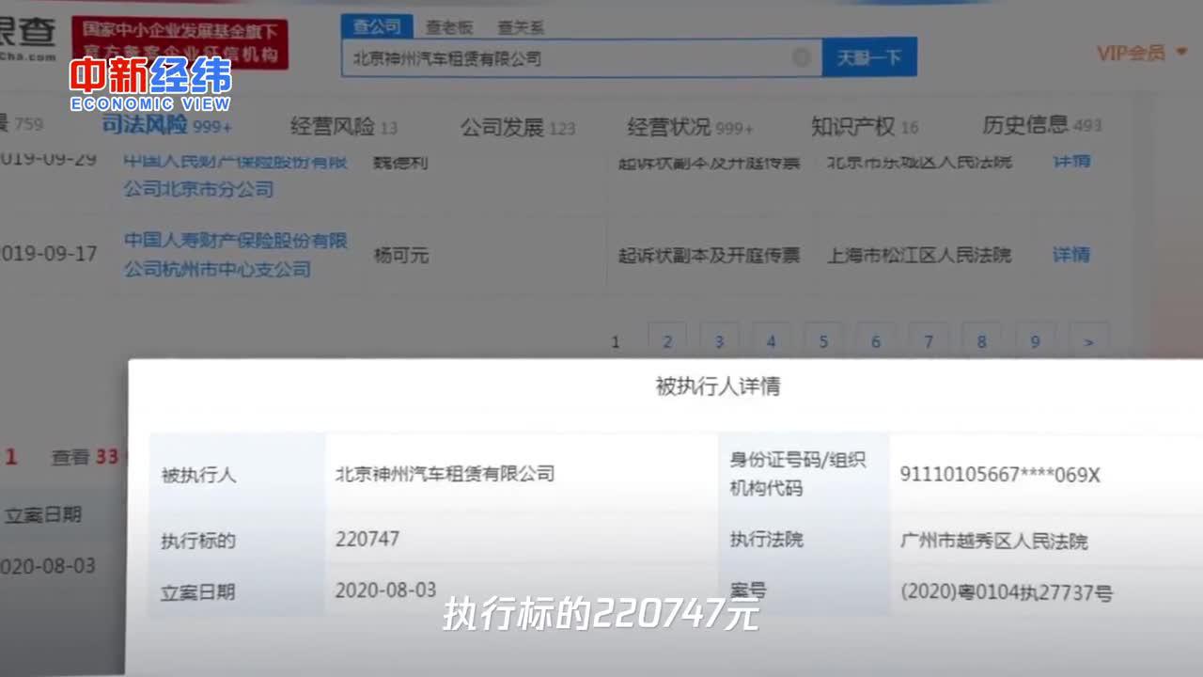
Task: Open 详情 for the 杨可元 row
Action: 1071,254
